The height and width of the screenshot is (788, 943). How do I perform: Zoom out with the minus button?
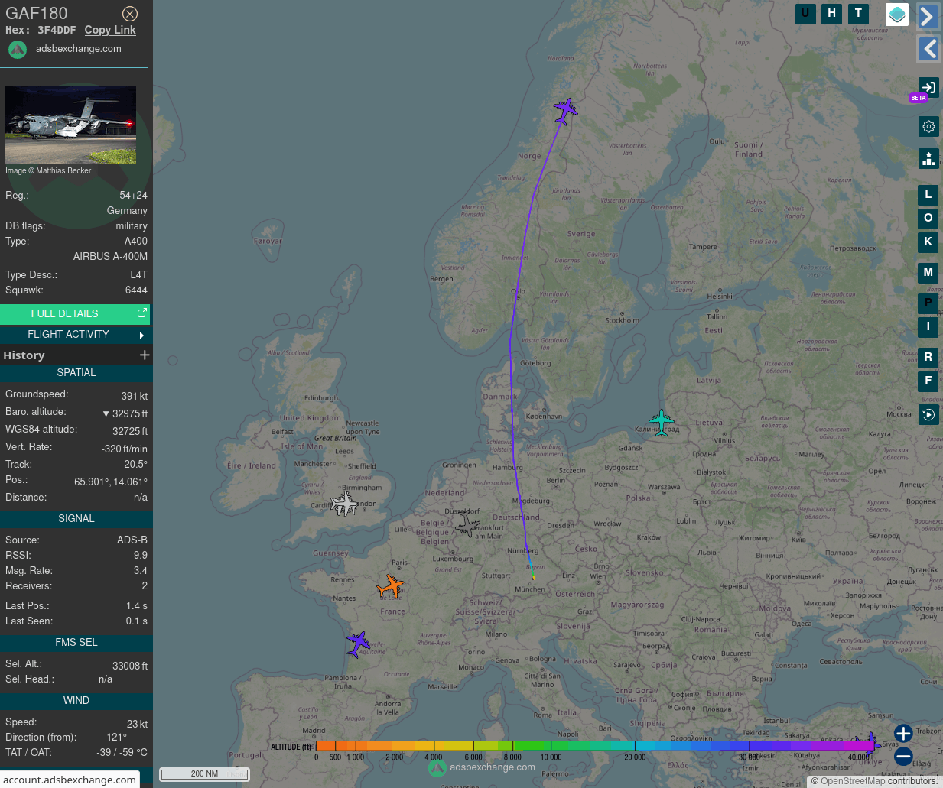pos(903,757)
